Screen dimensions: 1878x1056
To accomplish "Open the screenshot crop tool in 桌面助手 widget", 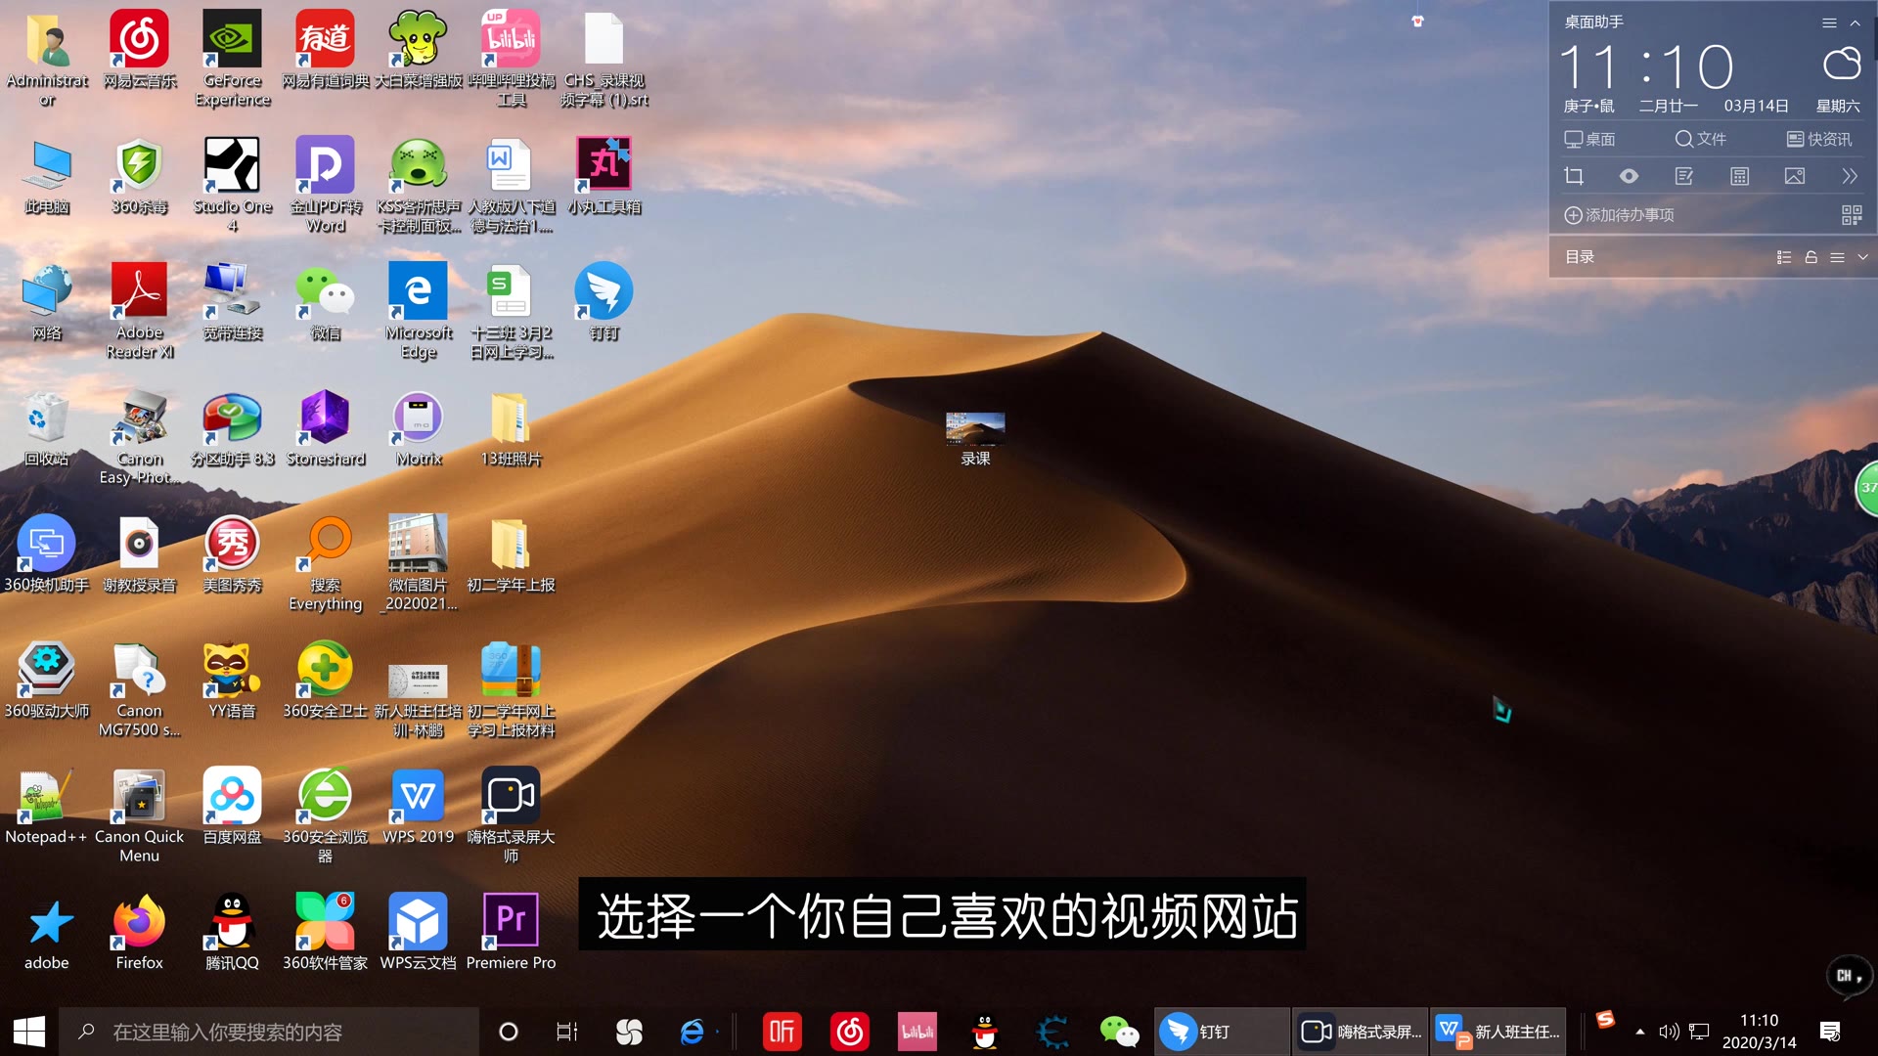I will click(1575, 176).
